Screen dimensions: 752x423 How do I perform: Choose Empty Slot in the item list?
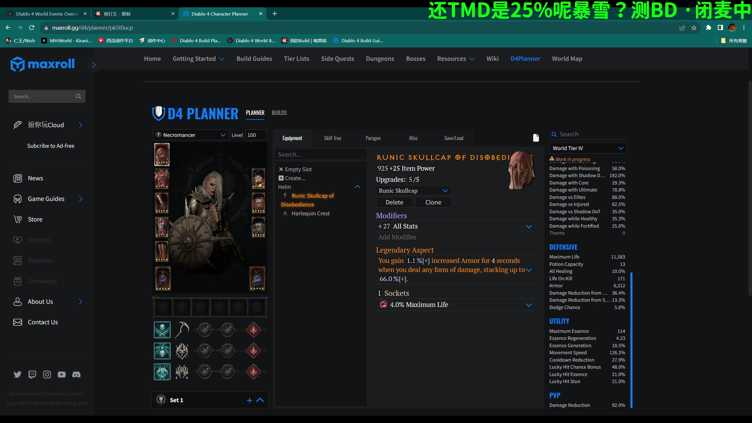295,169
